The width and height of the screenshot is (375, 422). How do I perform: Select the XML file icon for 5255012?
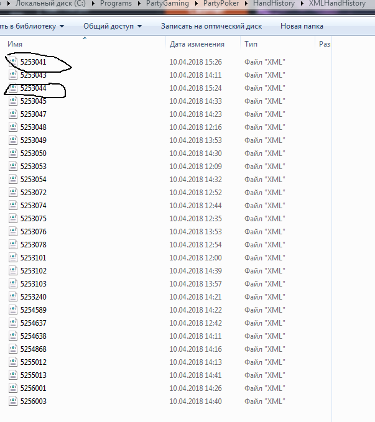[13, 362]
